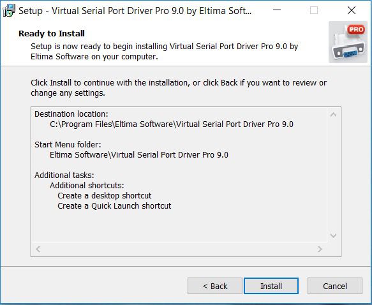Image resolution: width=372 pixels, height=305 pixels.
Task: Click the 'Ready to Install' heading
Action: [52, 33]
